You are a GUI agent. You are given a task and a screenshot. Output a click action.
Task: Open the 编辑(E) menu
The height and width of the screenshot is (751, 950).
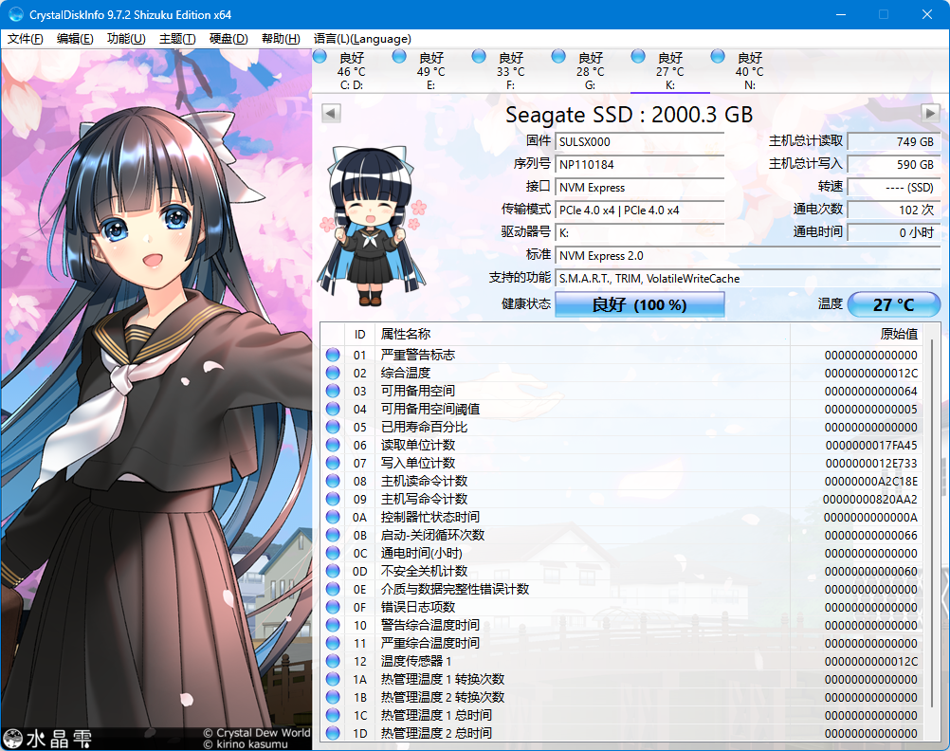pyautogui.click(x=75, y=39)
